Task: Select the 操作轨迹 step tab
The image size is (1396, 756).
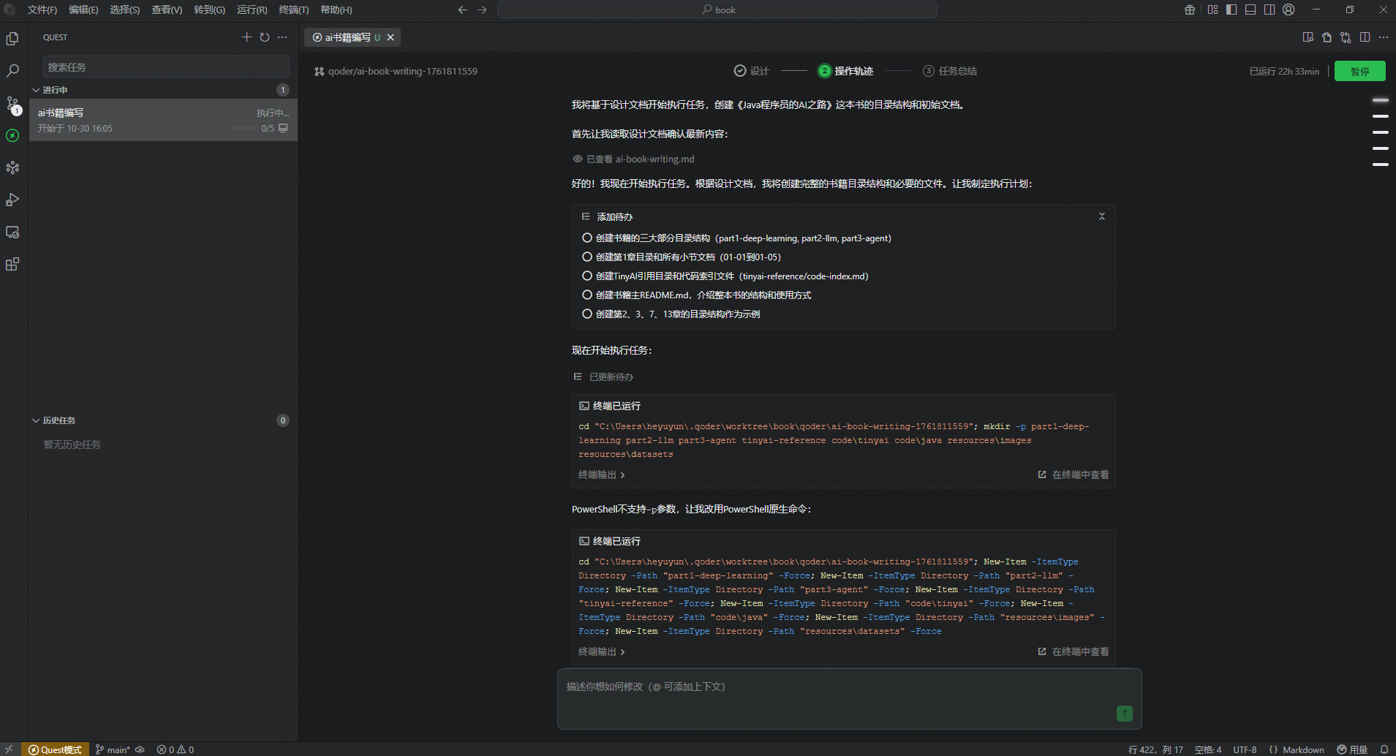Action: click(x=846, y=71)
